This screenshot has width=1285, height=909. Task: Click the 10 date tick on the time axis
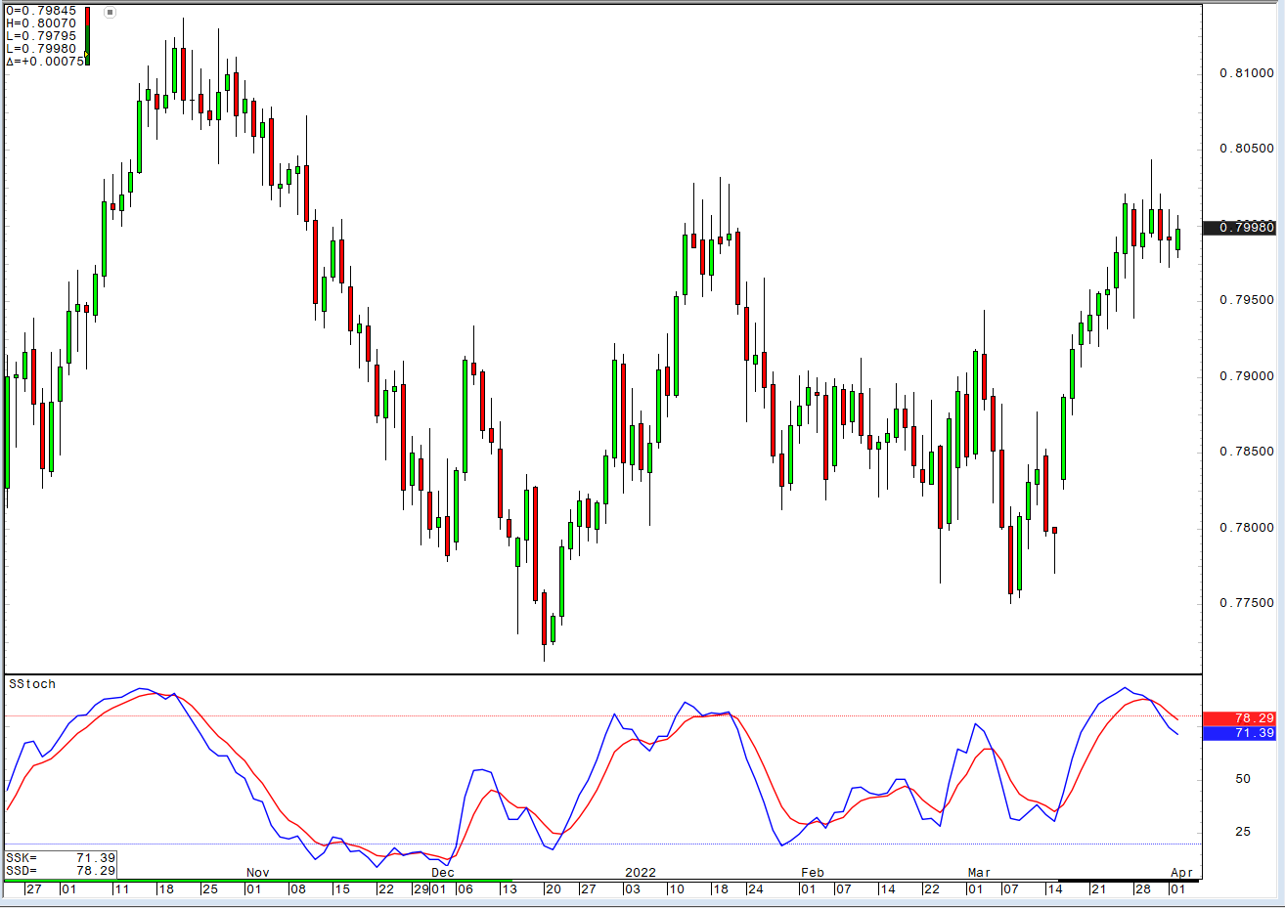[x=677, y=889]
